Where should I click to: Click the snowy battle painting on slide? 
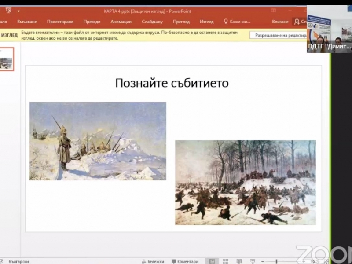[245, 182]
